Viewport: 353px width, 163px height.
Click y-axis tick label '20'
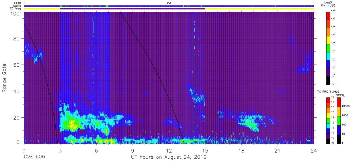17,118
